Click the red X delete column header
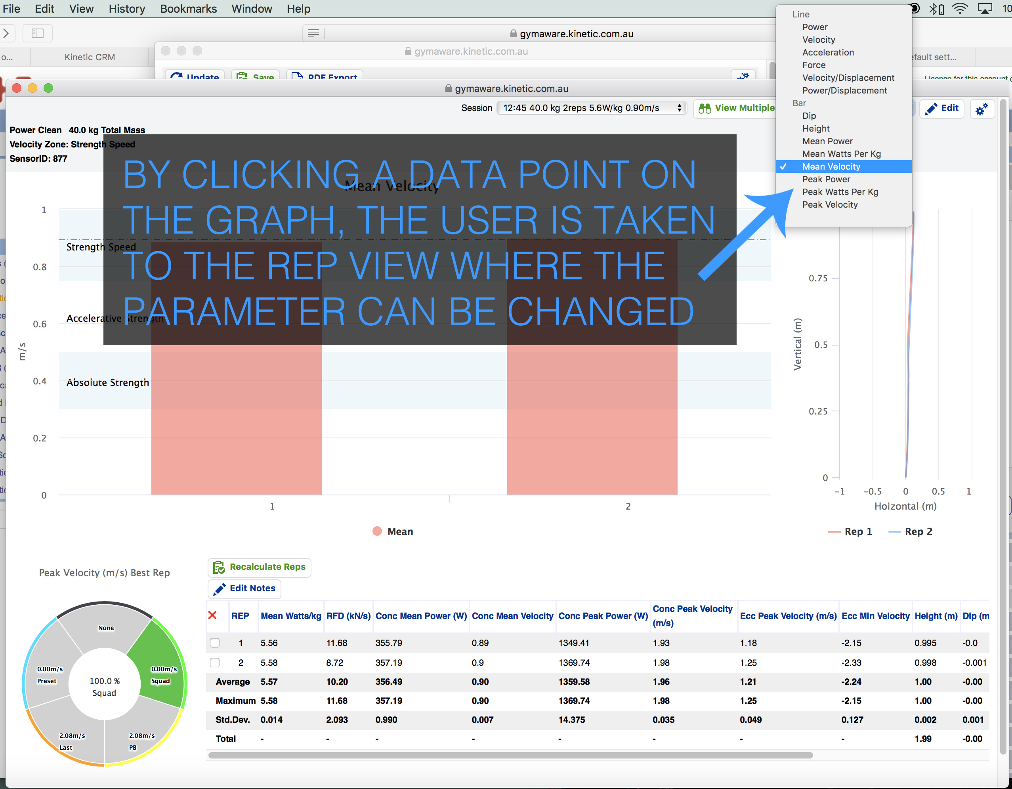Viewport: 1012px width, 789px height. (213, 615)
